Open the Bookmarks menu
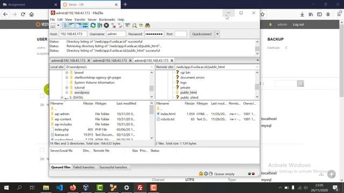The image size is (344, 193). click(107, 19)
